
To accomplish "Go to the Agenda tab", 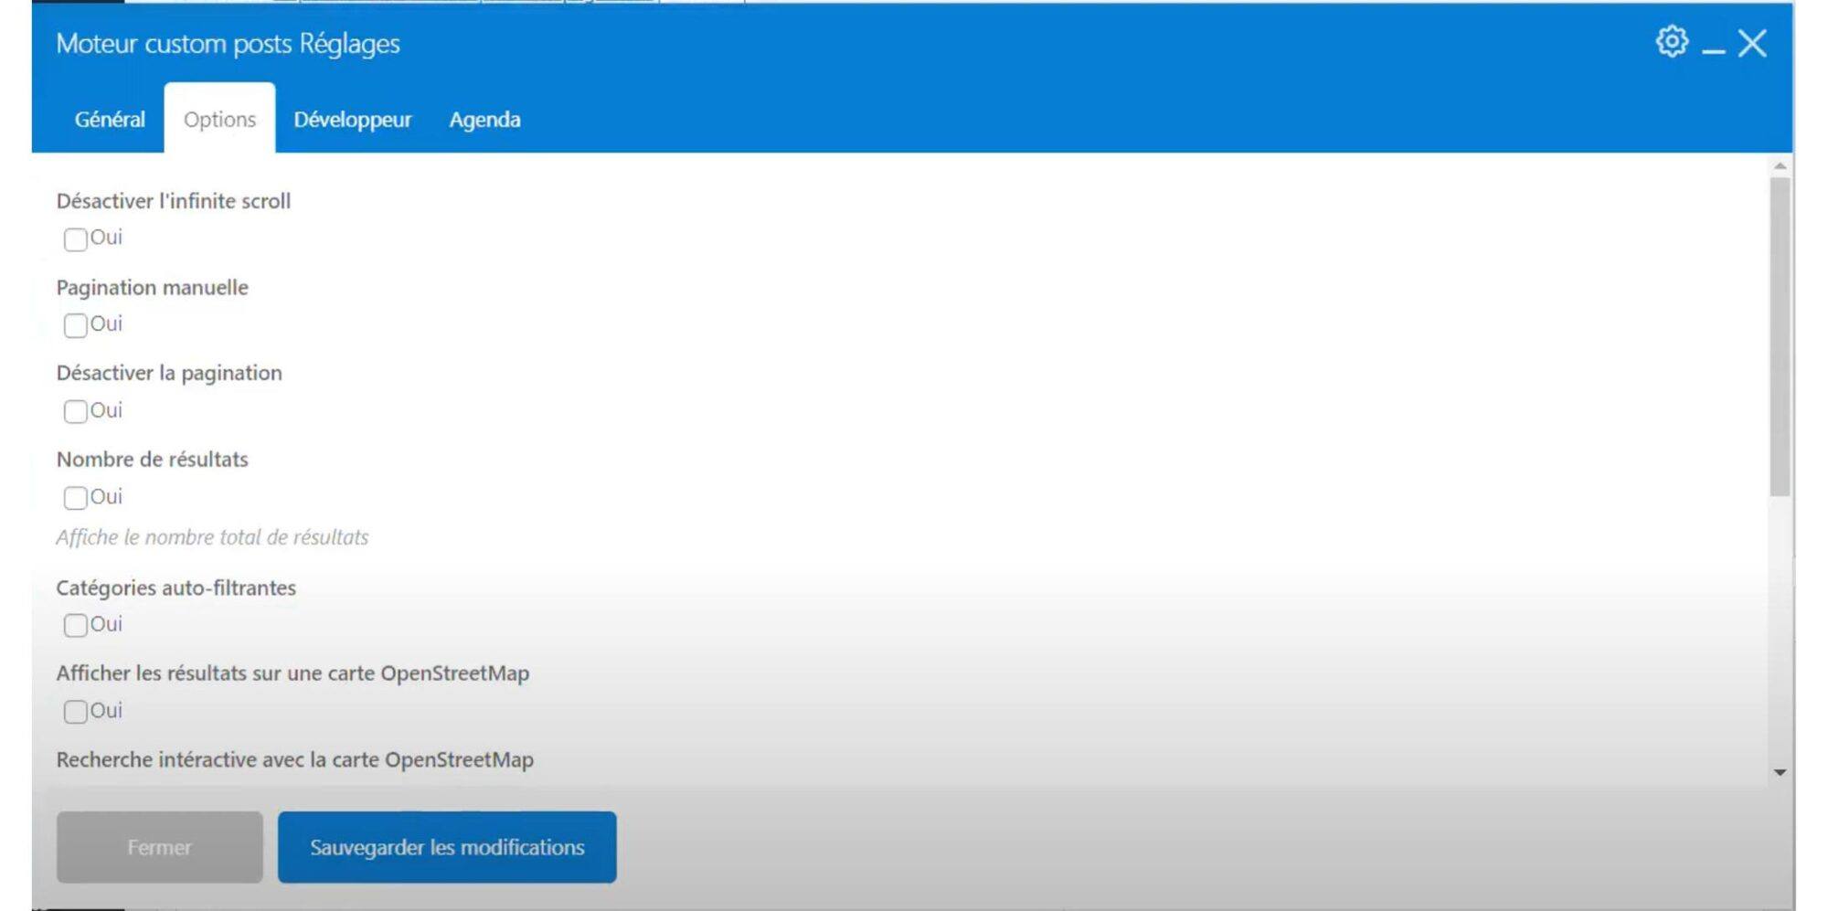I will [484, 120].
